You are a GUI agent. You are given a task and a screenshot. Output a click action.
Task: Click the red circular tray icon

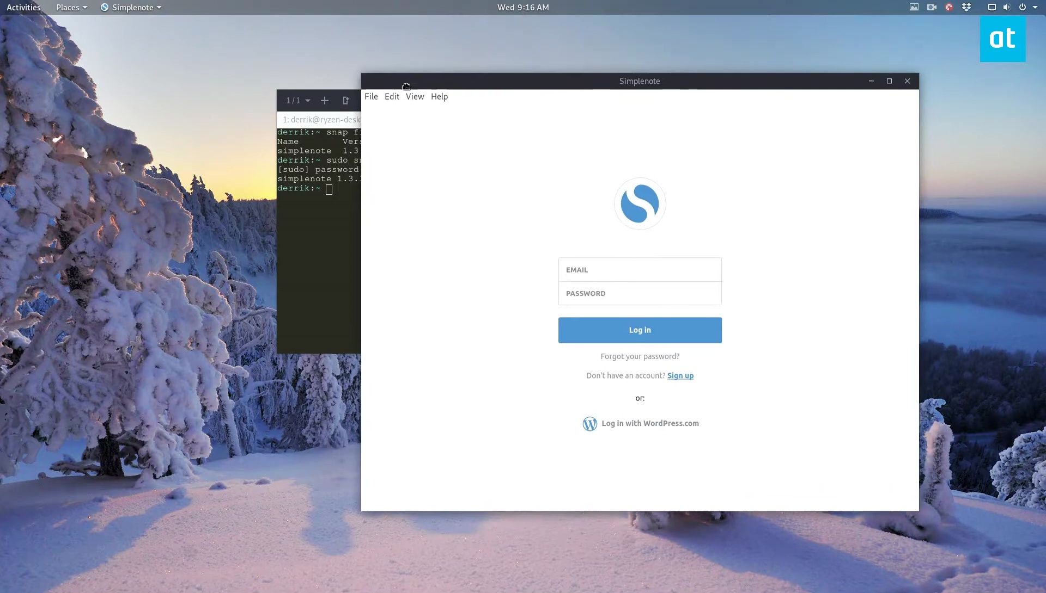949,7
